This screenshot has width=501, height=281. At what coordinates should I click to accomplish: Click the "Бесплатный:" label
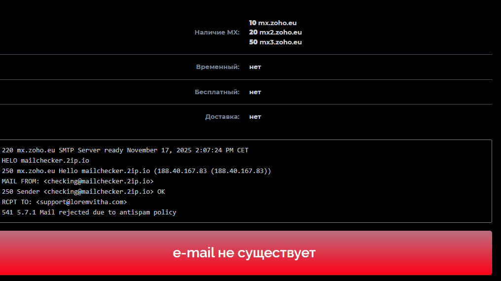point(217,92)
